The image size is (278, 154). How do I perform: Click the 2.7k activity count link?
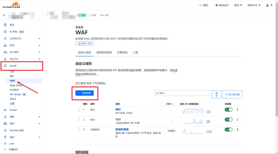pyautogui.click(x=208, y=111)
